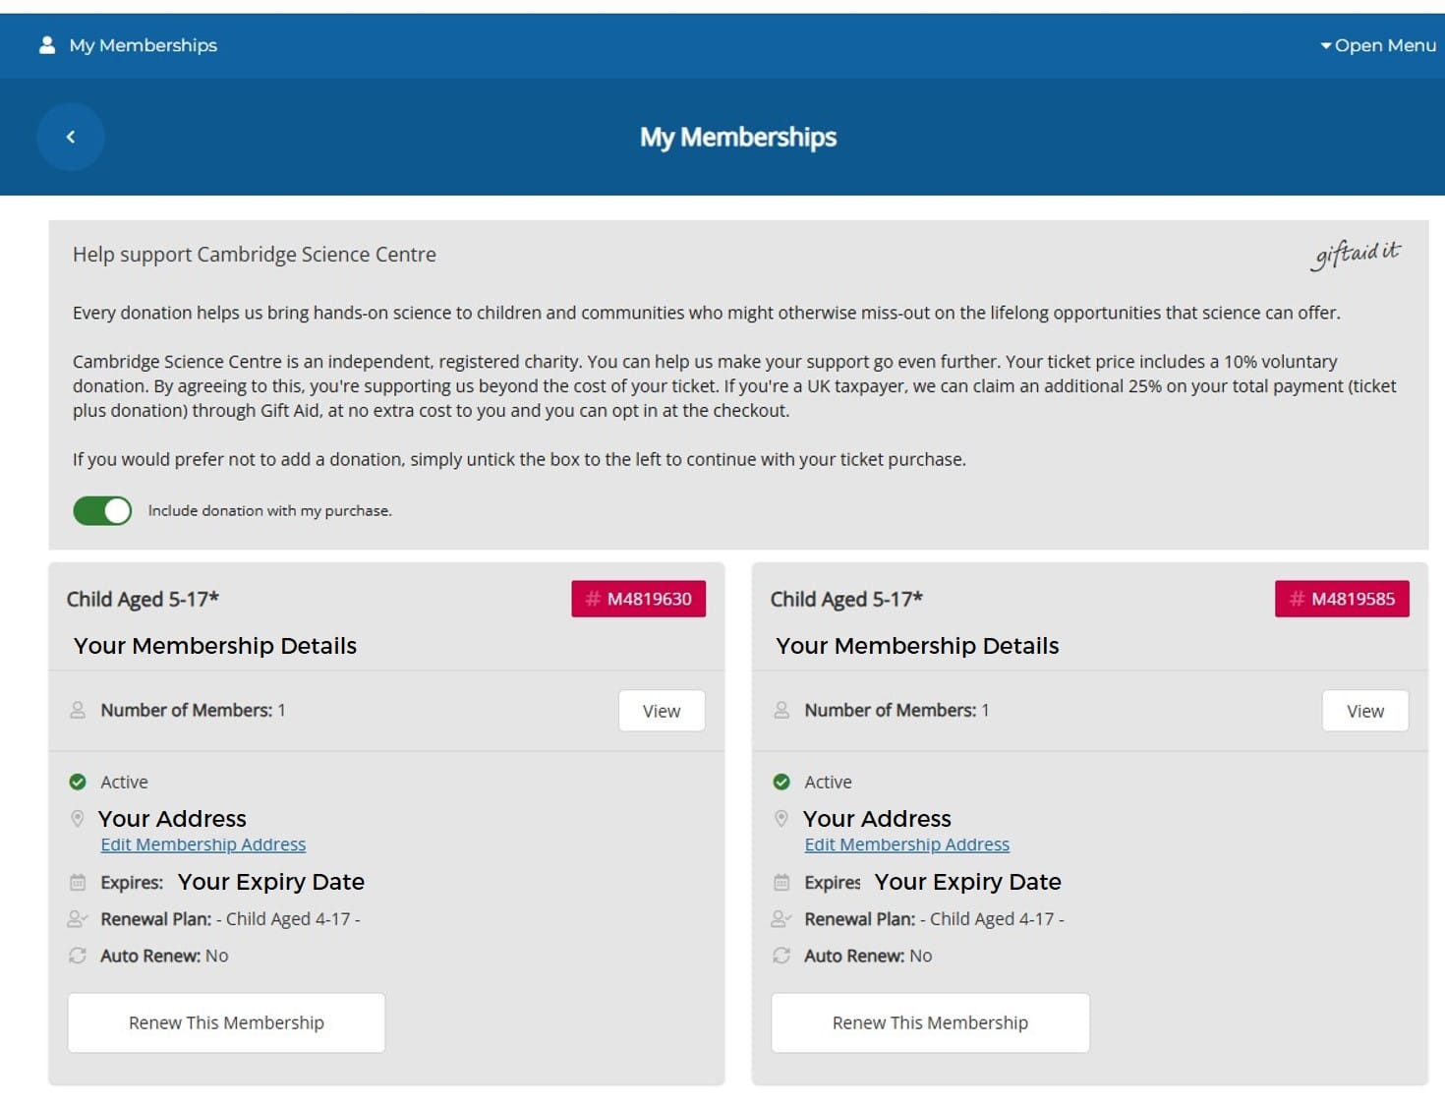Image resolution: width=1445 pixels, height=1106 pixels.
Task: View members of membership M4819585
Action: 1364,711
